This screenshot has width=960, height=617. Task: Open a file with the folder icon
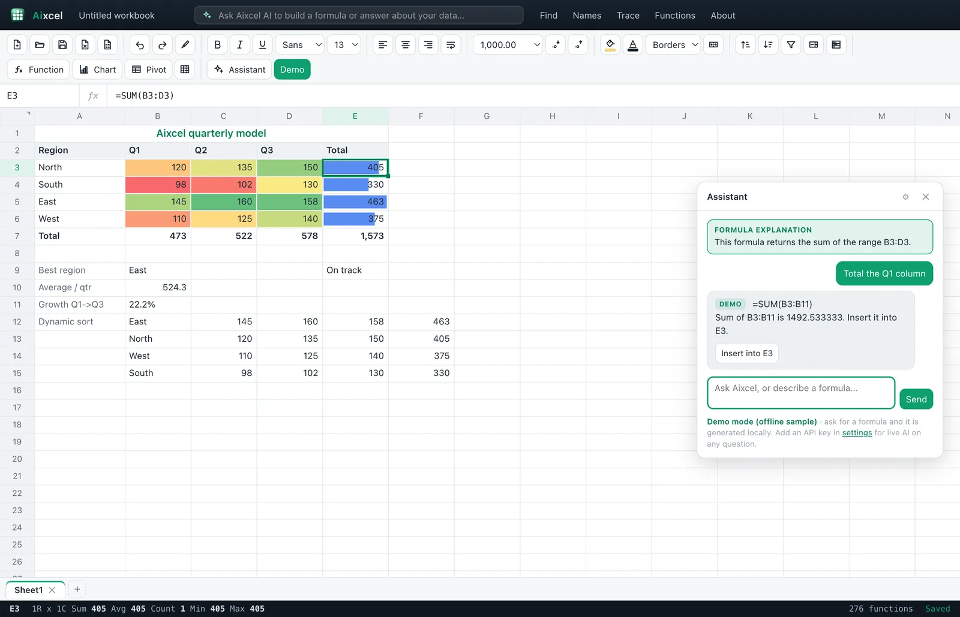point(40,45)
